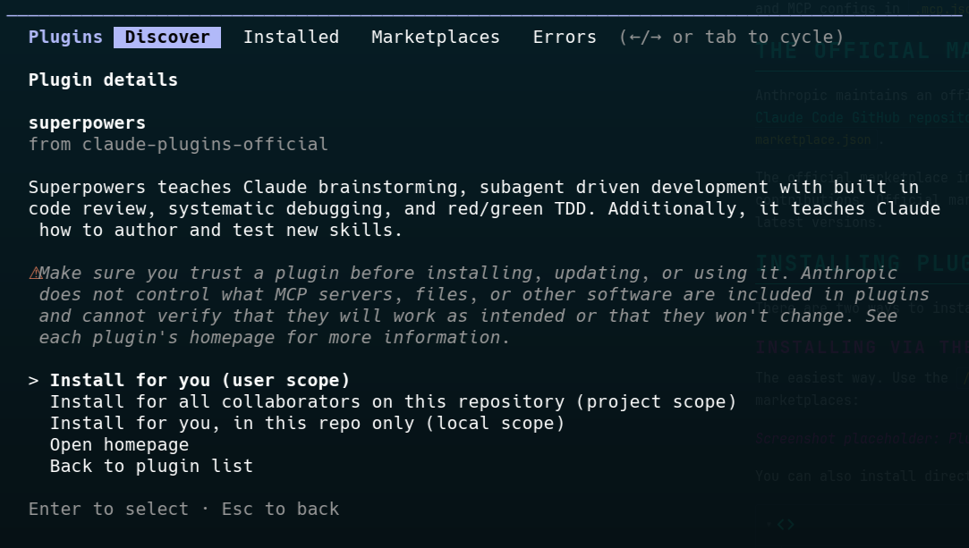Viewport: 969px width, 548px height.
Task: Click the Esc to back hint
Action: [x=280, y=509]
